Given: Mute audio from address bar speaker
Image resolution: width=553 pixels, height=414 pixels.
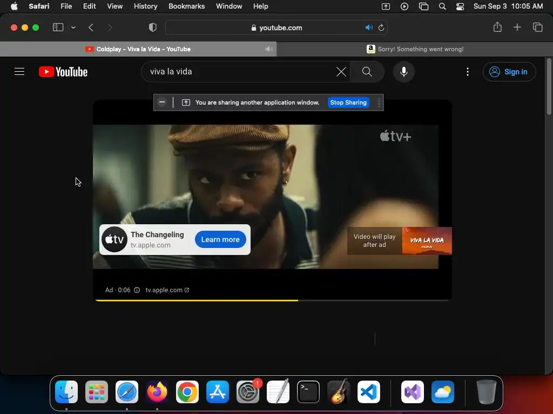Looking at the screenshot, I should [x=369, y=27].
